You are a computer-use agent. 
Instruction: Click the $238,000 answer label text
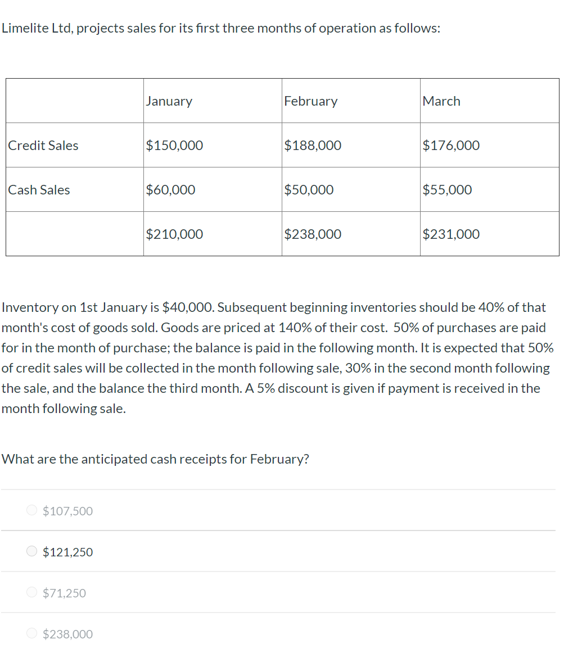(x=67, y=634)
